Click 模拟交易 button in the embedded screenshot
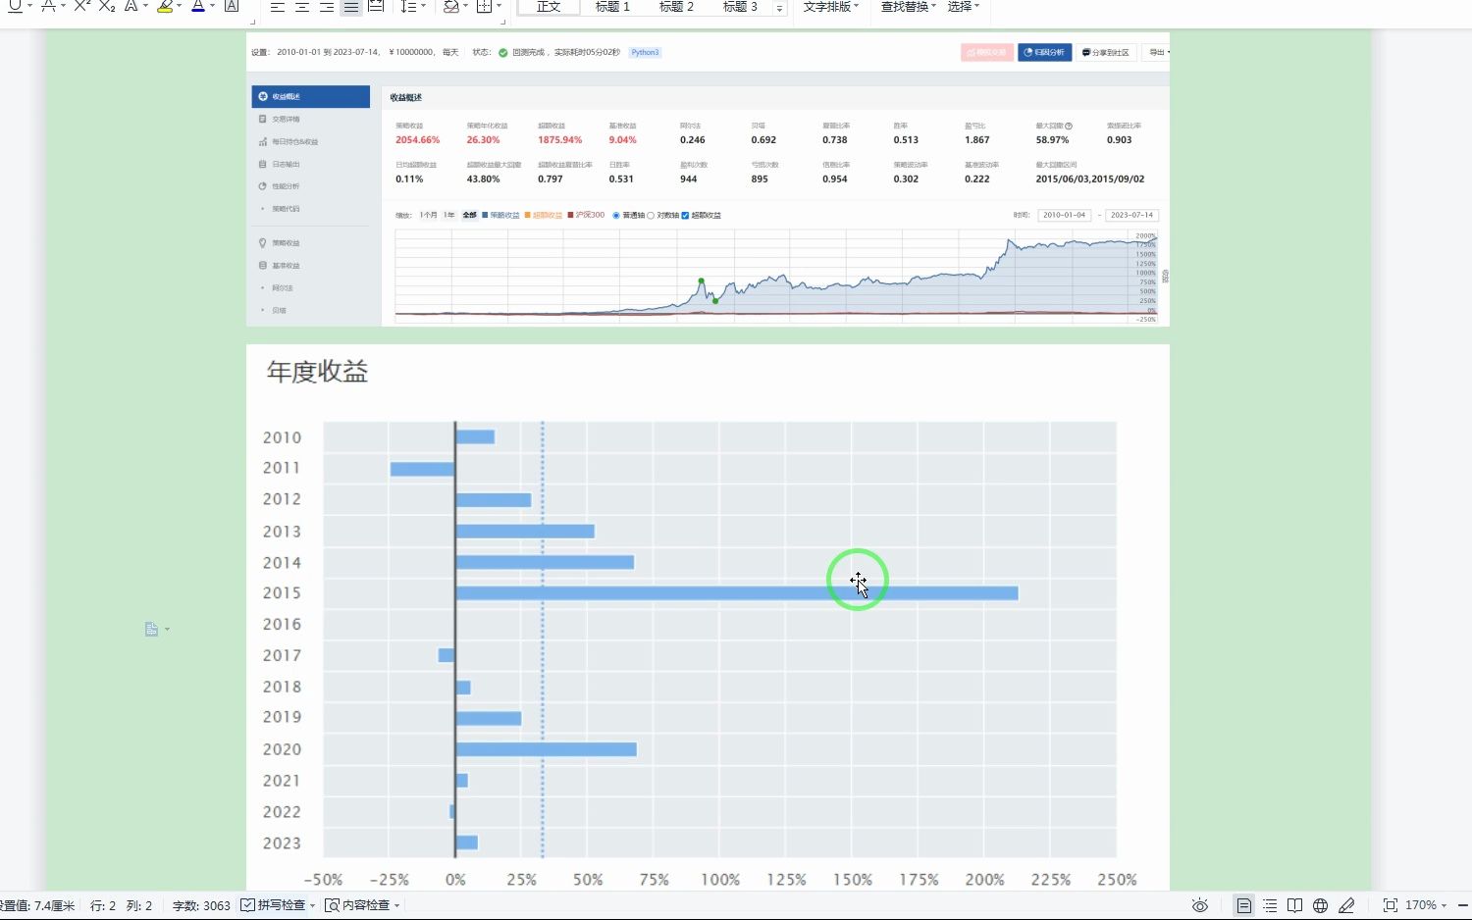Image resolution: width=1472 pixels, height=920 pixels. (986, 52)
